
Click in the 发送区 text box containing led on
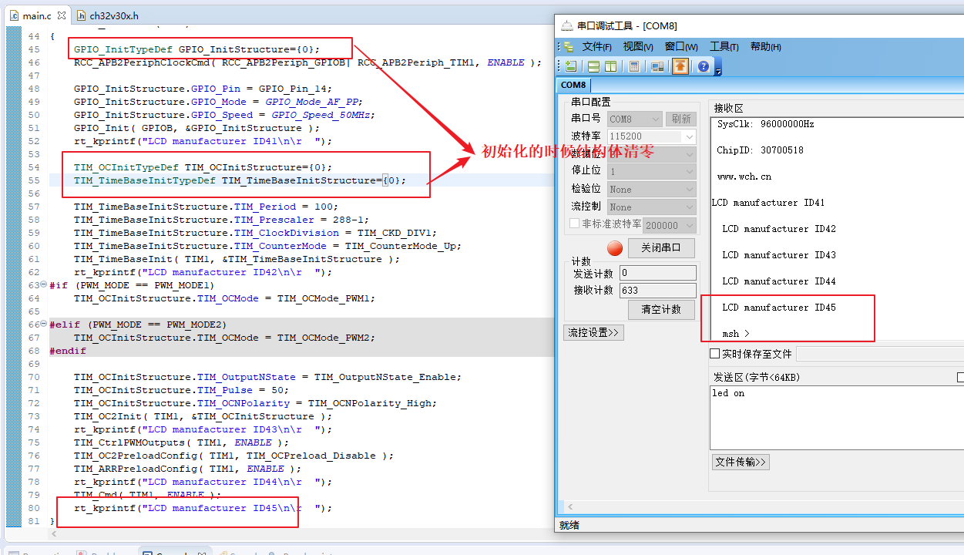coord(832,416)
